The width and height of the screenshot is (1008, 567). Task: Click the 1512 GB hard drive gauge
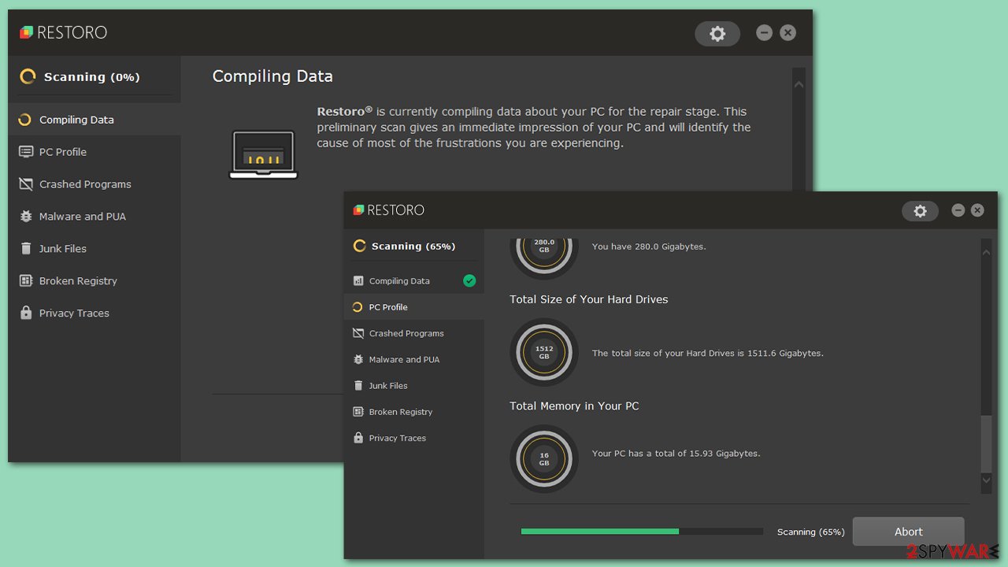pyautogui.click(x=544, y=352)
